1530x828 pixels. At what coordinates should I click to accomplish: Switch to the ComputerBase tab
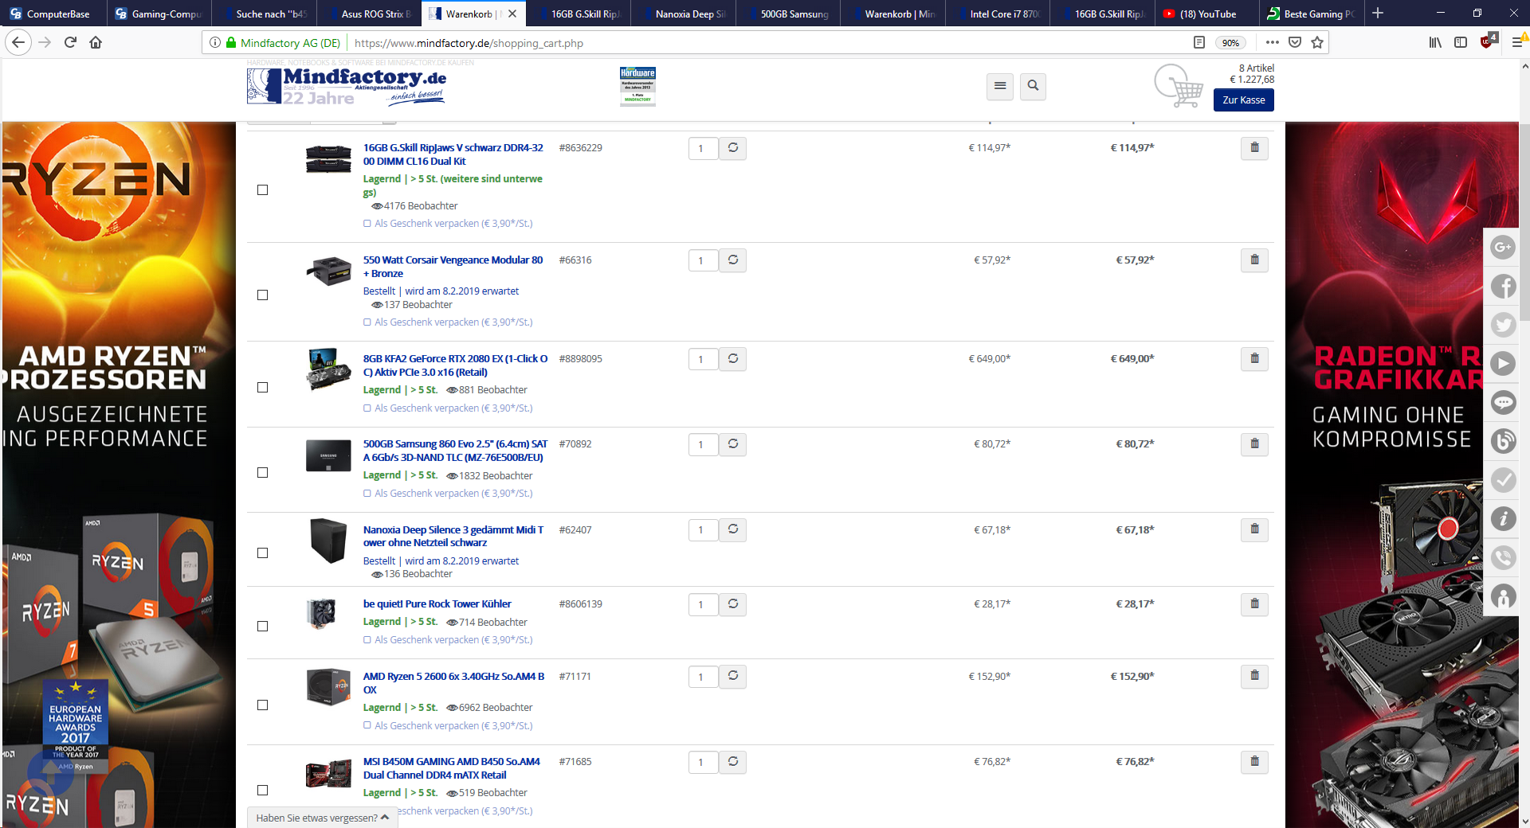[x=53, y=14]
